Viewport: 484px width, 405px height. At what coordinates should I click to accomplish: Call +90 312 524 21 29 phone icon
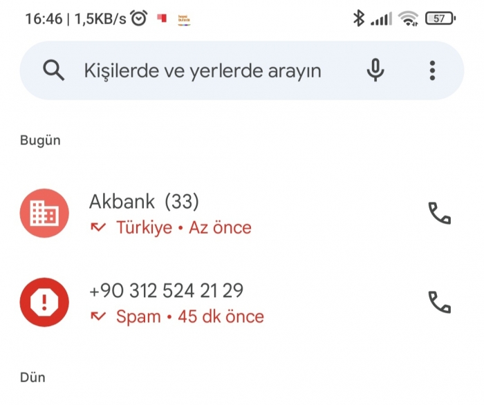point(440,302)
